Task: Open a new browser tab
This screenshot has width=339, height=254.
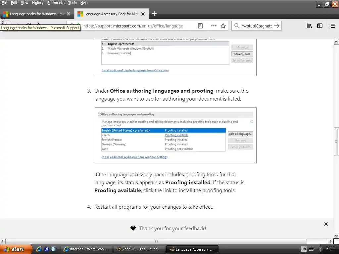Action: coord(154,14)
